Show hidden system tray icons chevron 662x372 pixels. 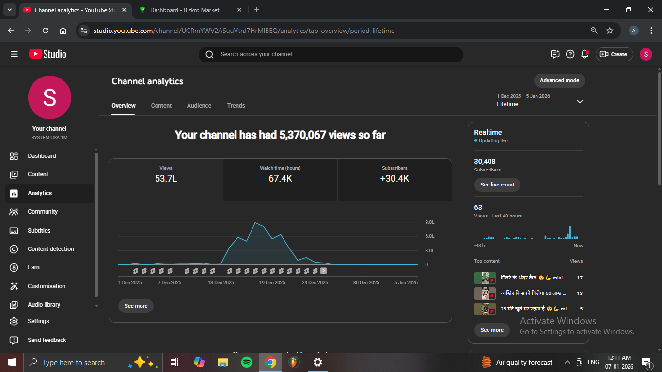click(x=567, y=362)
